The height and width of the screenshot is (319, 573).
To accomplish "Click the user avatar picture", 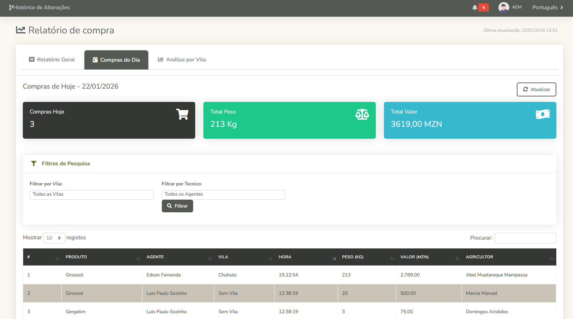I will (504, 7).
